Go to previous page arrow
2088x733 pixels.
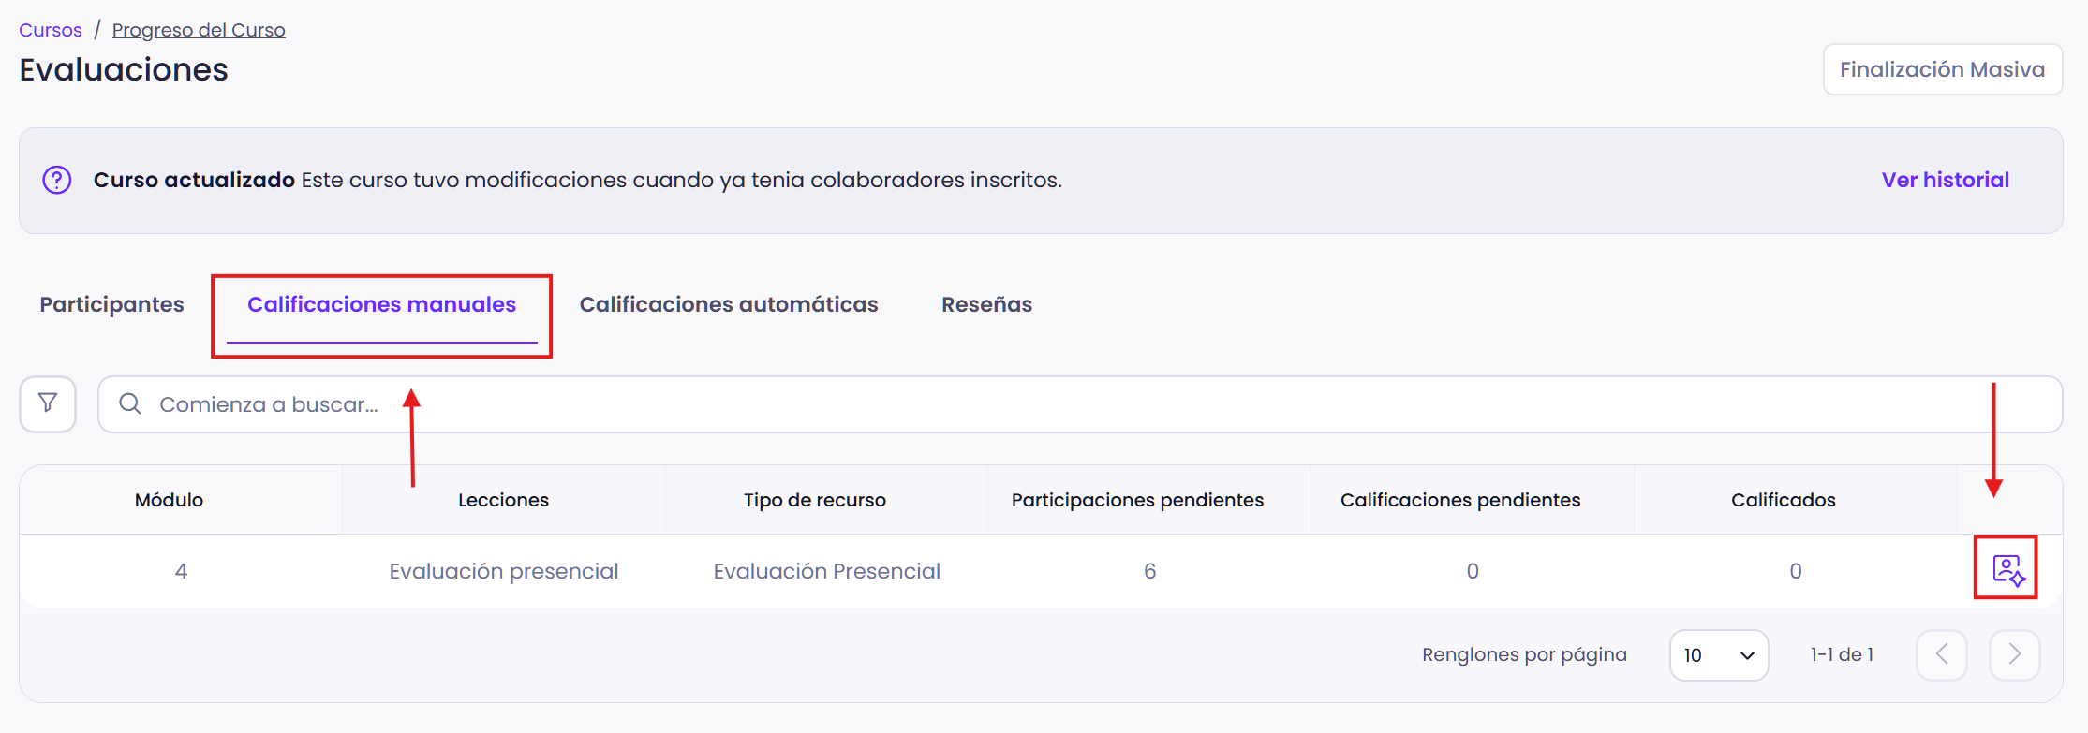pyautogui.click(x=1941, y=654)
